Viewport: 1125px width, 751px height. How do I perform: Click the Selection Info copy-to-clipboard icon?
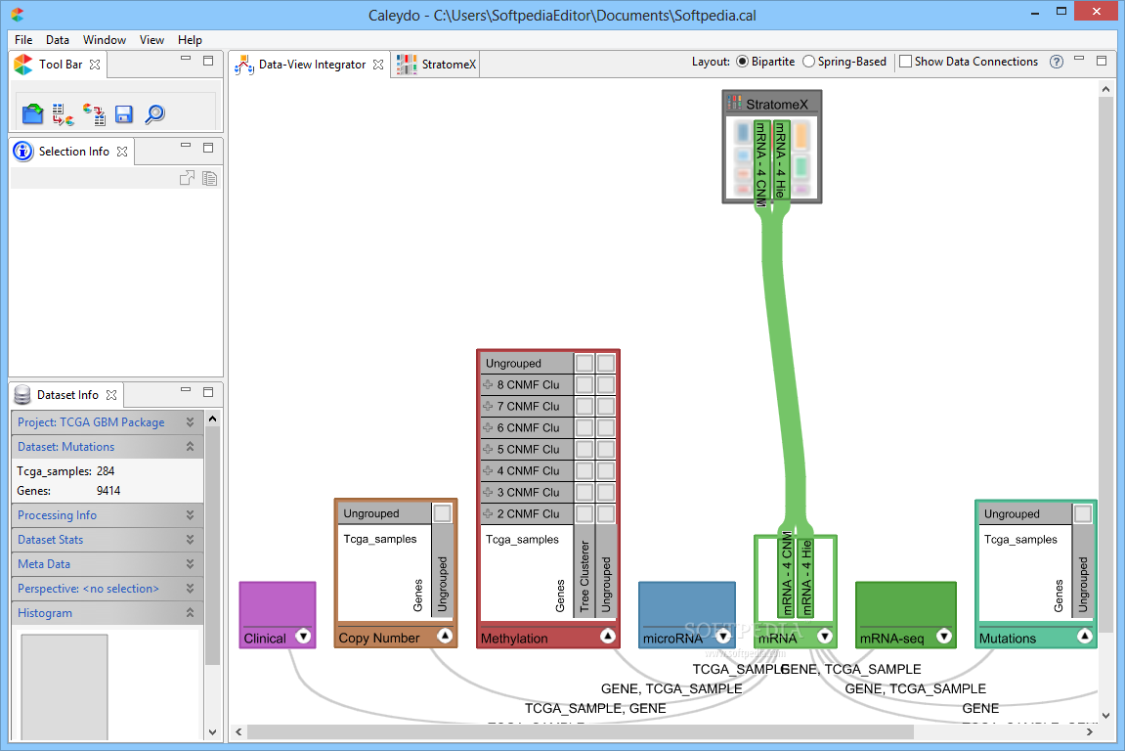(x=209, y=178)
